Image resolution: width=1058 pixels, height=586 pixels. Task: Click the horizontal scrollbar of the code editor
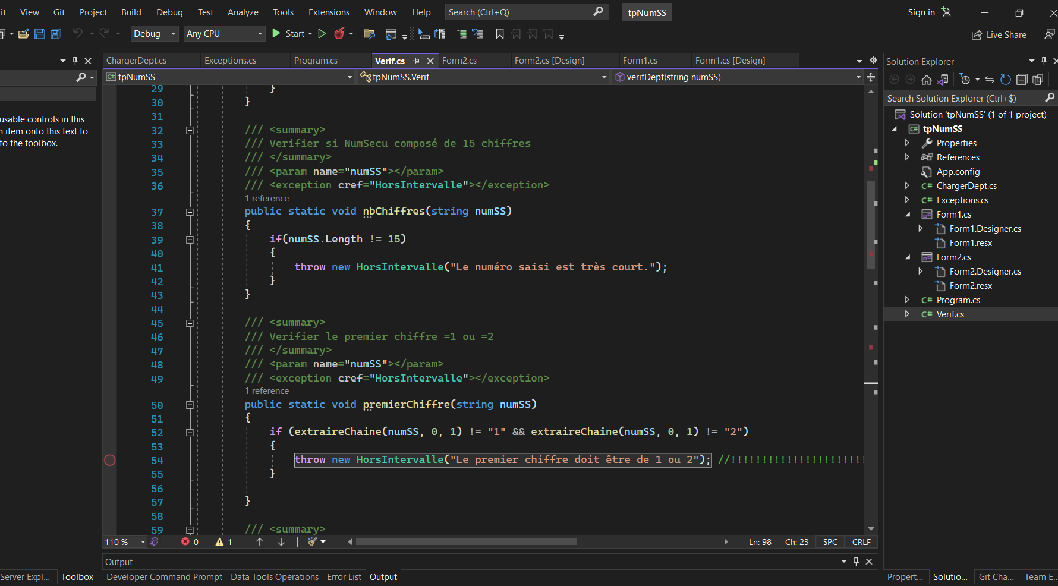(x=466, y=542)
